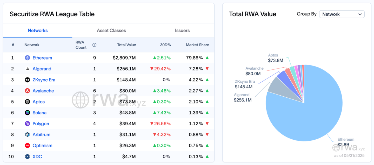Open the XDC network link
Image resolution: width=374 pixels, height=165 pixels.
(37, 157)
